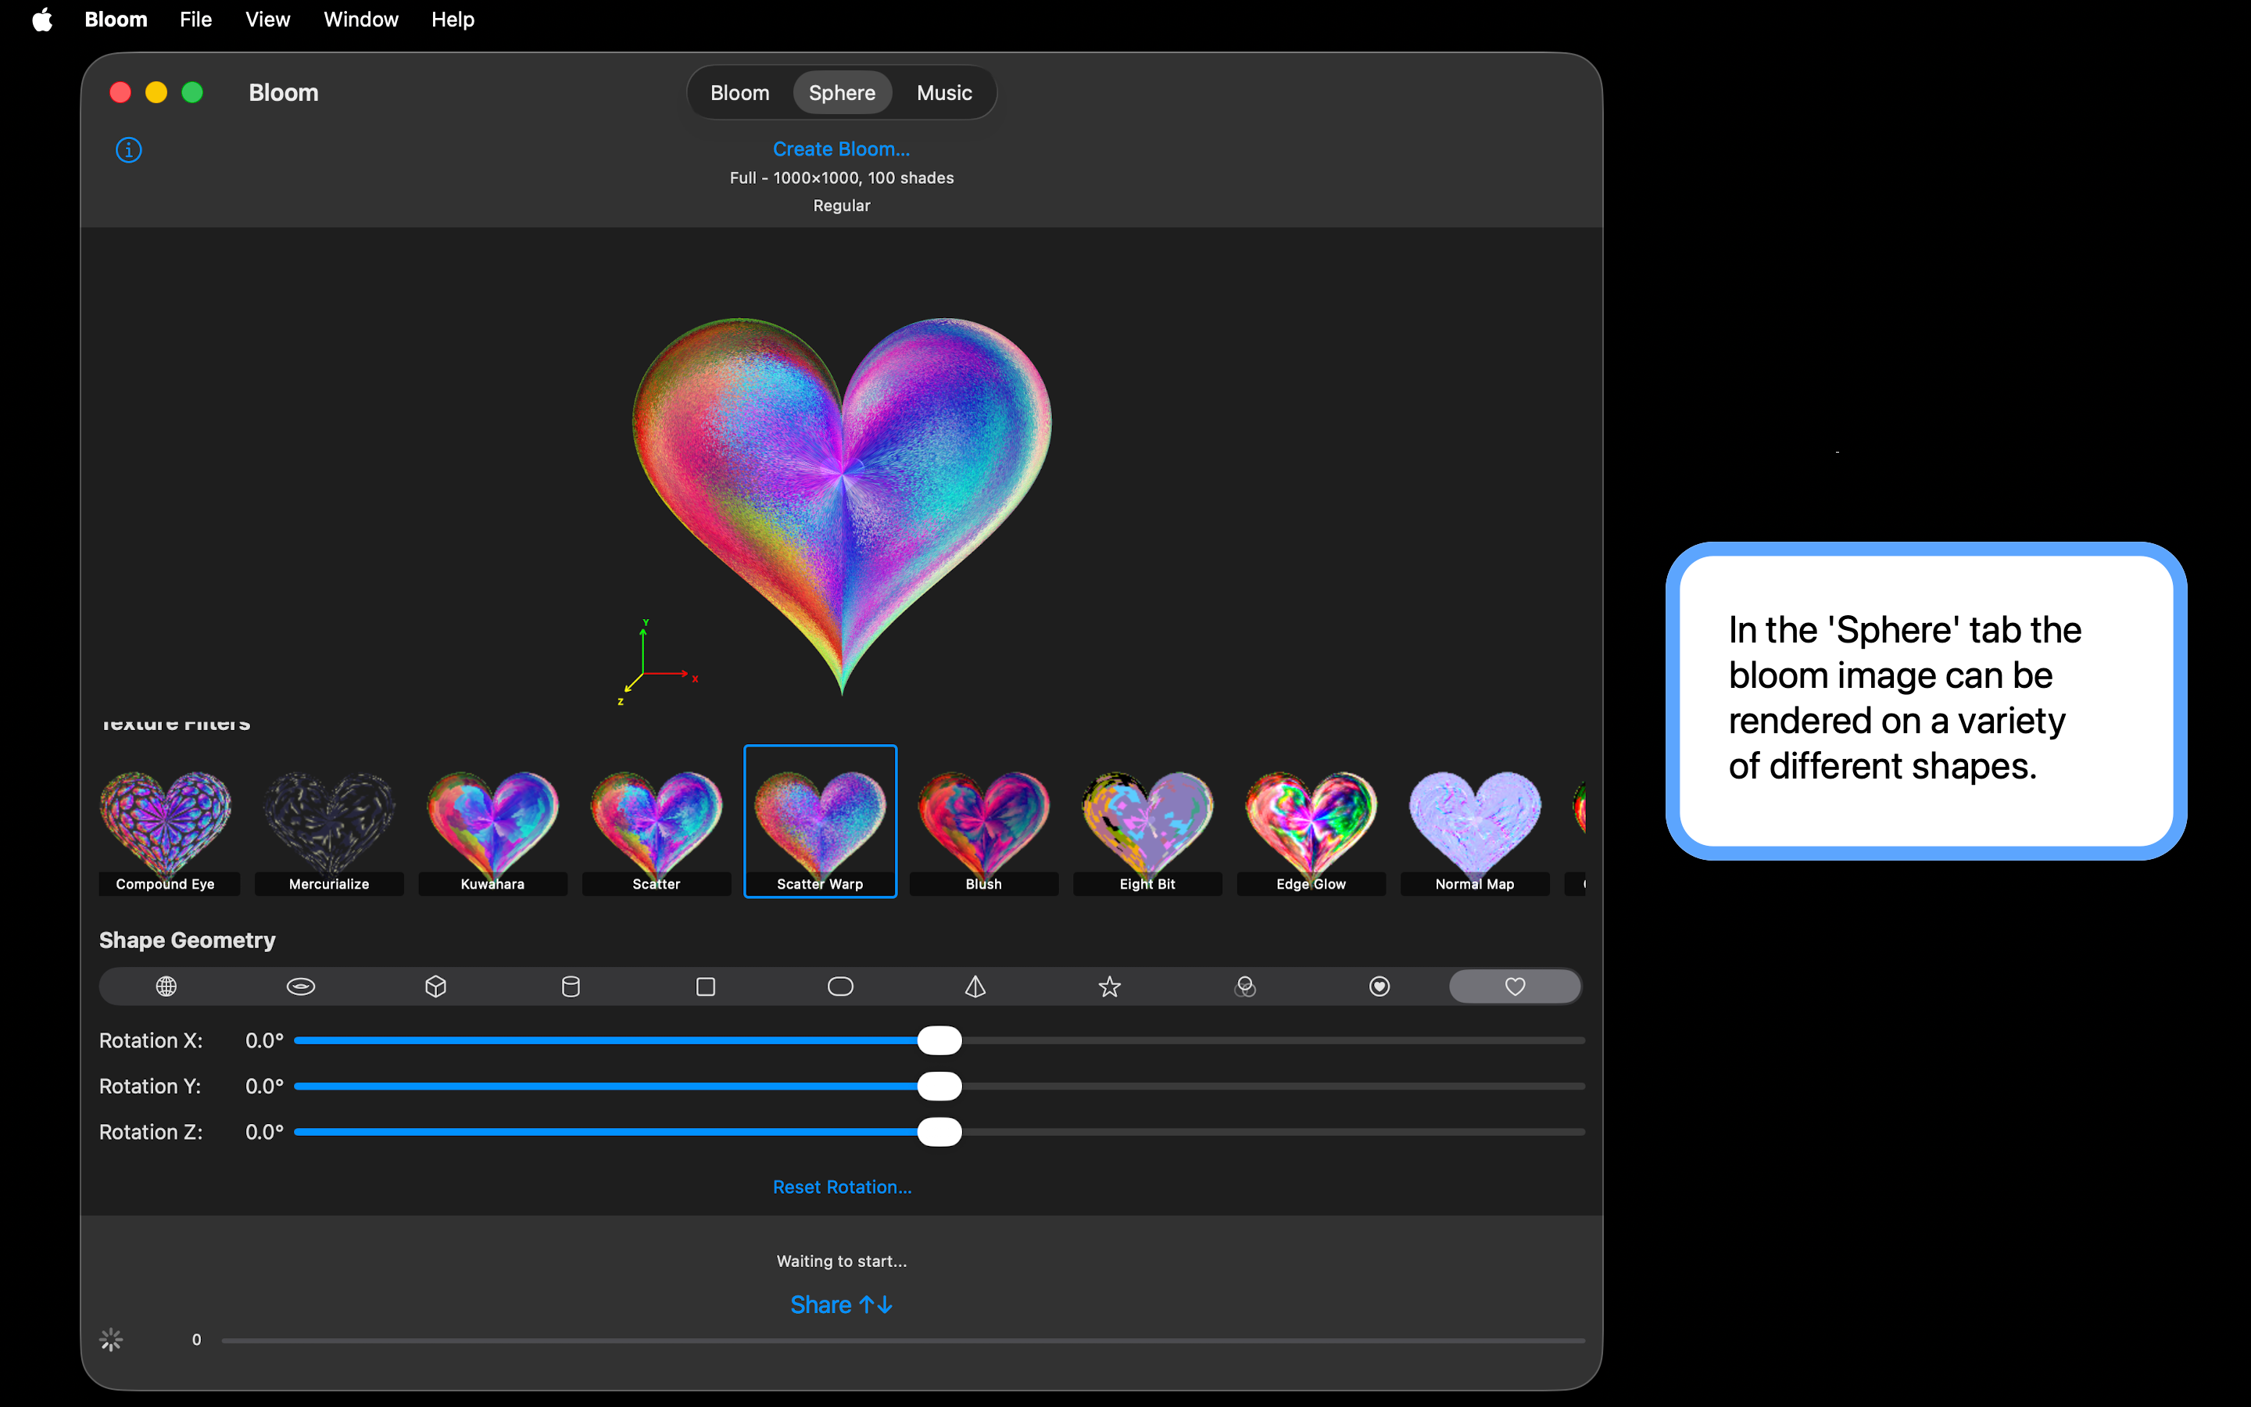Open the info button in Bloom window
This screenshot has height=1407, width=2251.
128,150
